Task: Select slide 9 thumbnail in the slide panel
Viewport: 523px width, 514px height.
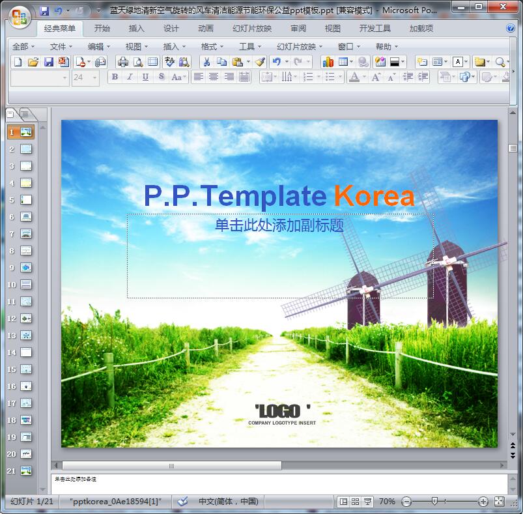Action: [26, 268]
